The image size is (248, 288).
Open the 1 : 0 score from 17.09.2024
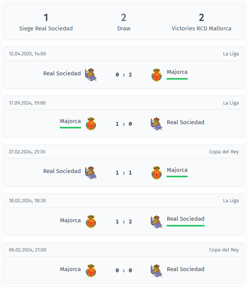[124, 124]
